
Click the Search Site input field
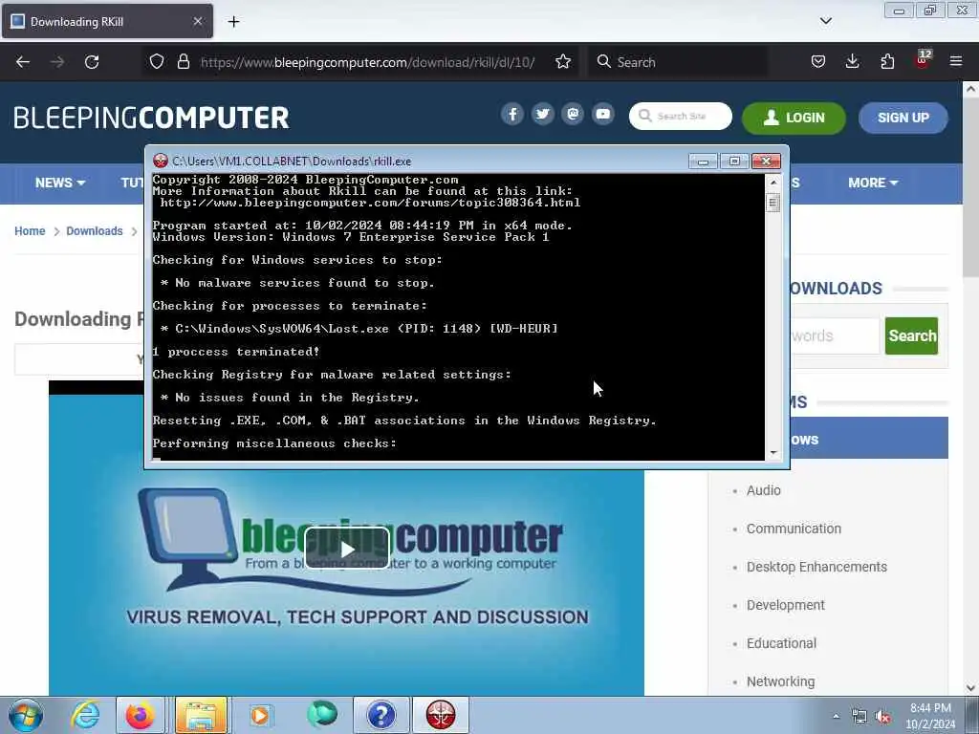[x=681, y=116]
